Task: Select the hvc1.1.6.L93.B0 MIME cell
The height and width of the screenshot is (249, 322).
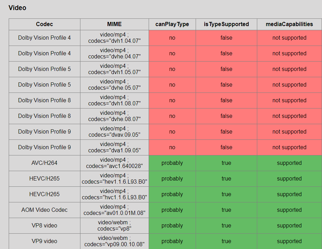Action: tap(114, 194)
